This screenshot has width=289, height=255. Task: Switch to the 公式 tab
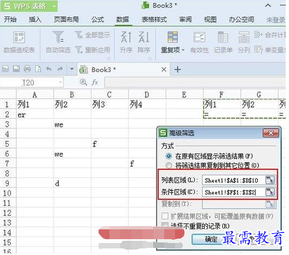point(98,20)
